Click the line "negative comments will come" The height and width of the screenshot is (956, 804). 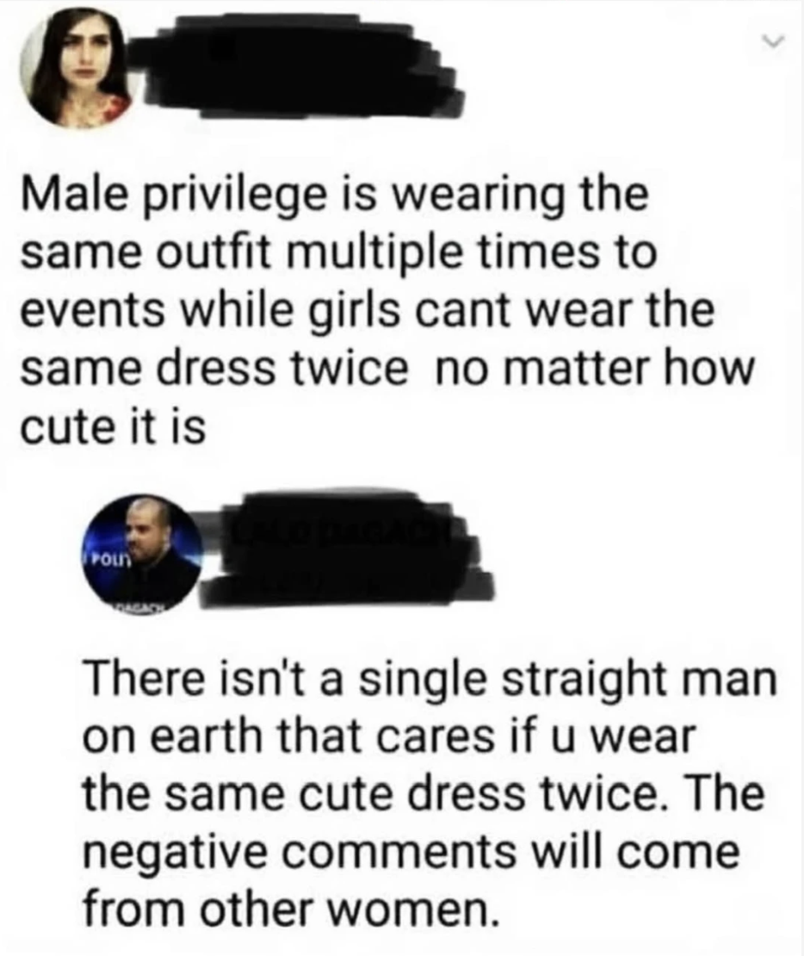(x=411, y=853)
